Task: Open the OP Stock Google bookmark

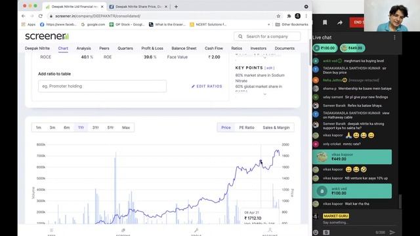Action: click(127, 24)
